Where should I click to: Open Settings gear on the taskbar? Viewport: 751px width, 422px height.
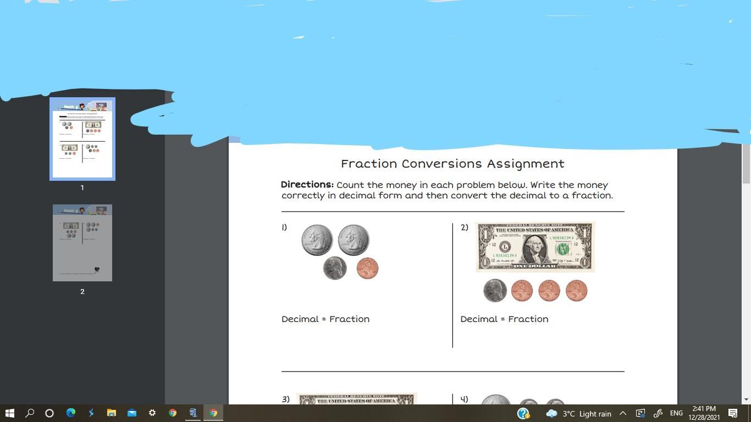tap(152, 413)
